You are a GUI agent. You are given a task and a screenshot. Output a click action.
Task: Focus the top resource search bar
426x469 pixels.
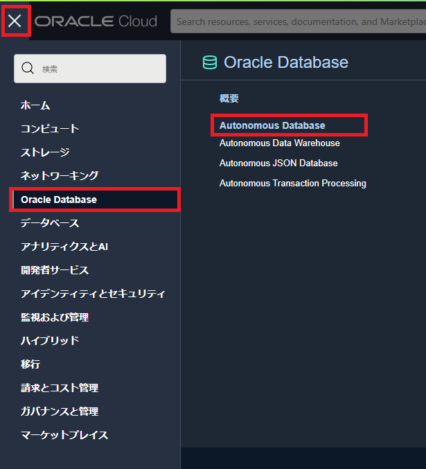tap(299, 21)
